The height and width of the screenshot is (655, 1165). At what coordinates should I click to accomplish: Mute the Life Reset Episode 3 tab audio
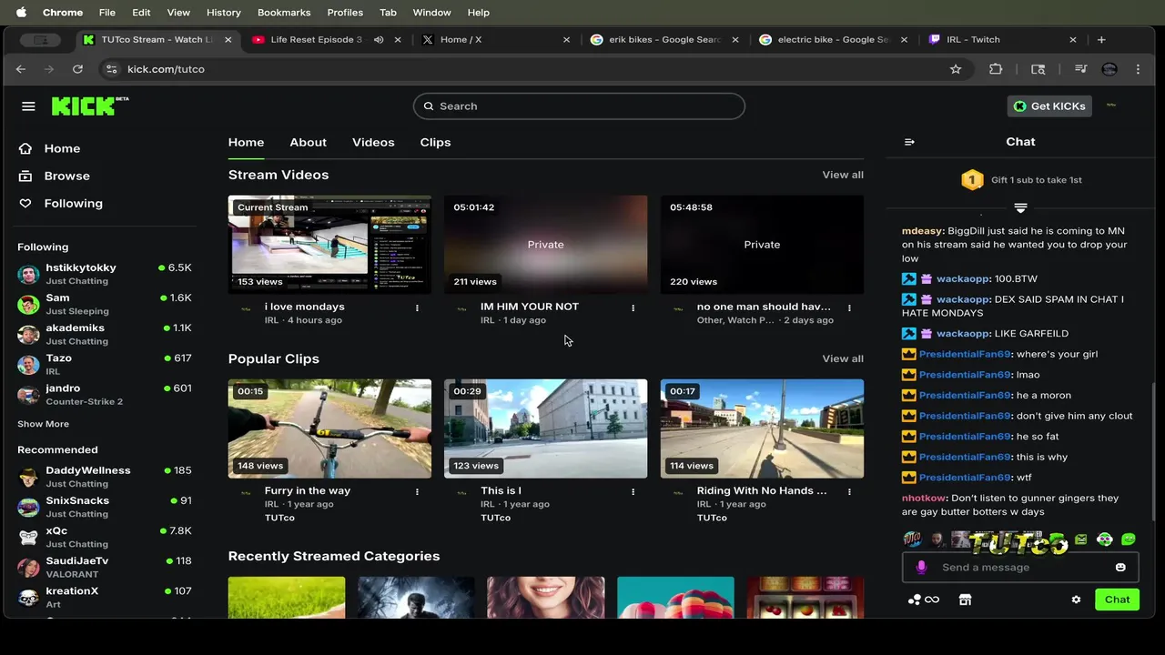[x=379, y=40]
